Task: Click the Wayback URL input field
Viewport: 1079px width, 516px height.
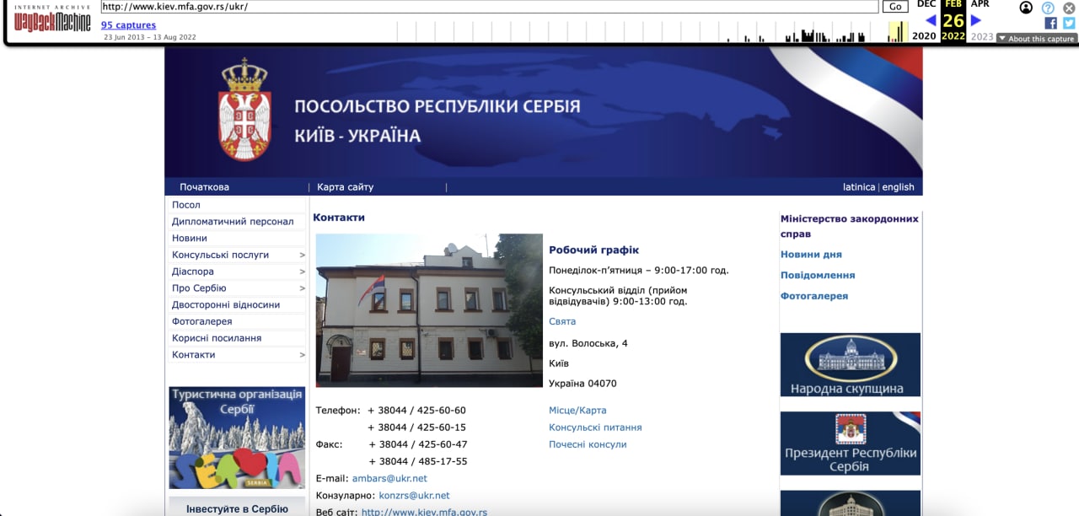Action: 489,7
